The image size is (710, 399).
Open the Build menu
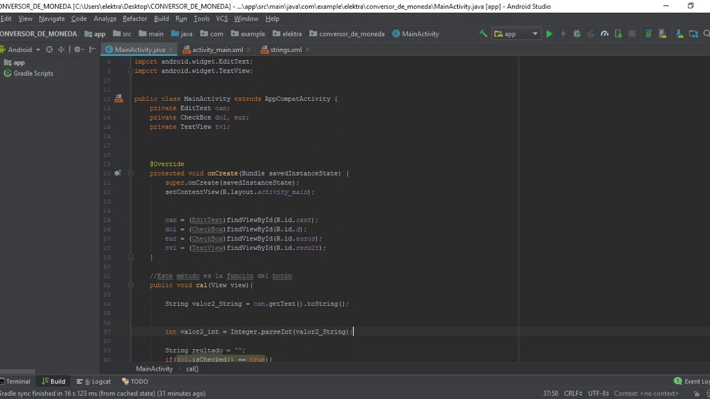pos(161,18)
